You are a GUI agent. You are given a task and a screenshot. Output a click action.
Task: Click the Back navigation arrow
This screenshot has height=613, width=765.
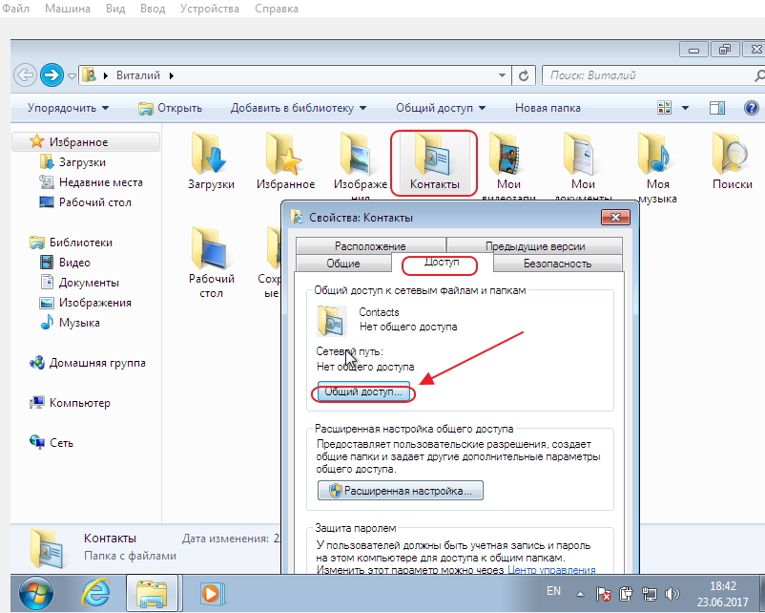(26, 75)
